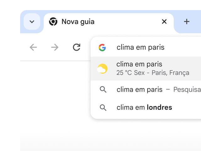Viewport: 201px width, 151px height.
Task: Open a new tab with plus button
Action: point(187,22)
